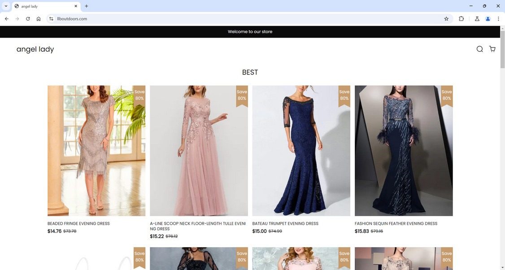Click the crossed-out $79.16 price
Screen dimensions: 505x270
tap(377, 231)
